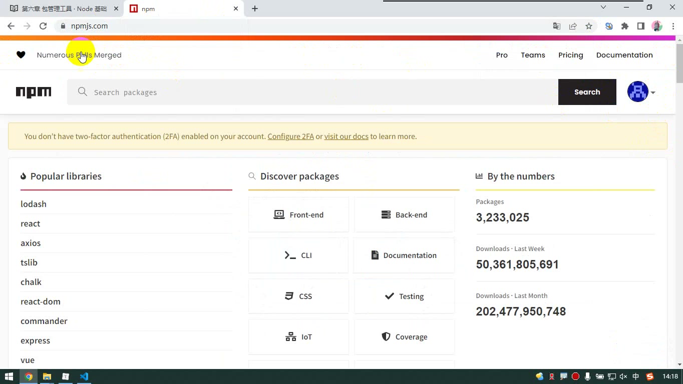Open the express package
The width and height of the screenshot is (683, 384).
point(35,340)
